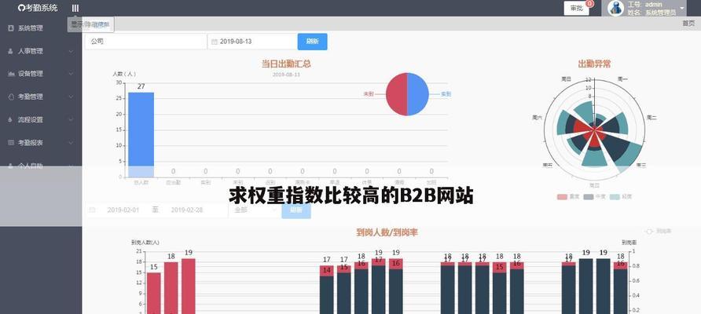Click the blue bar labeled 27
This screenshot has height=314, width=701.
coord(141,134)
